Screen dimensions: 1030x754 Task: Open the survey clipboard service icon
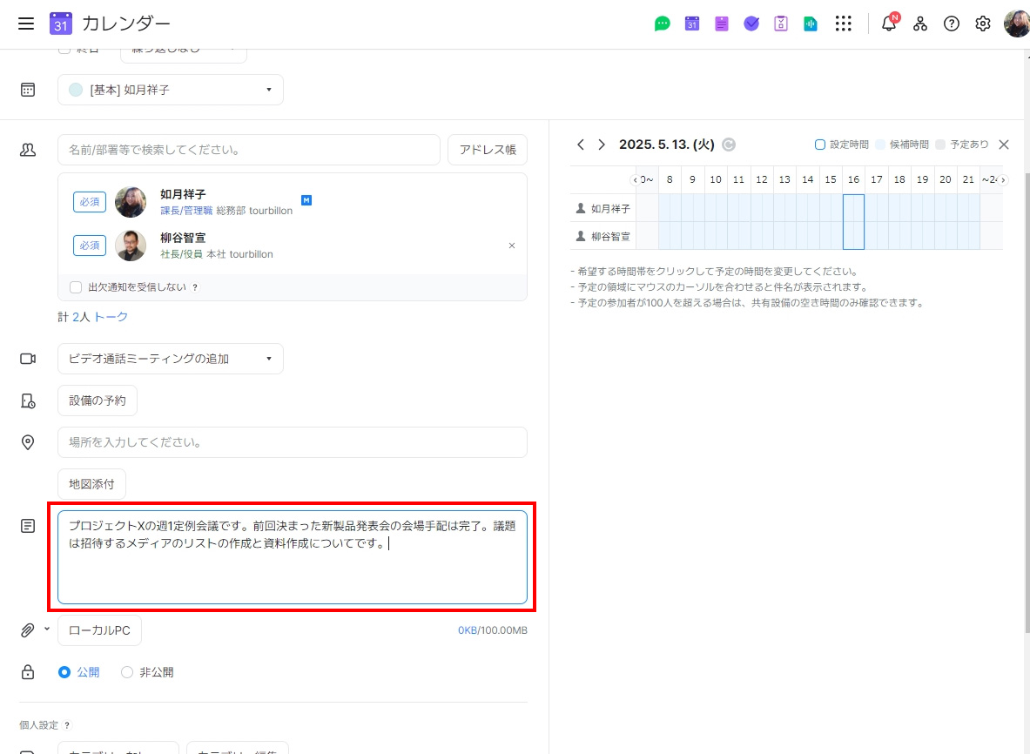tap(780, 24)
